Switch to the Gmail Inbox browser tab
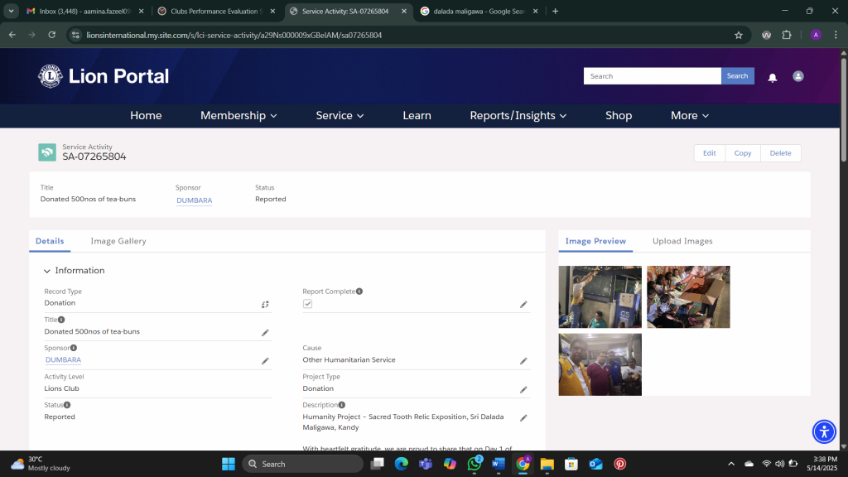The width and height of the screenshot is (848, 477). click(85, 11)
